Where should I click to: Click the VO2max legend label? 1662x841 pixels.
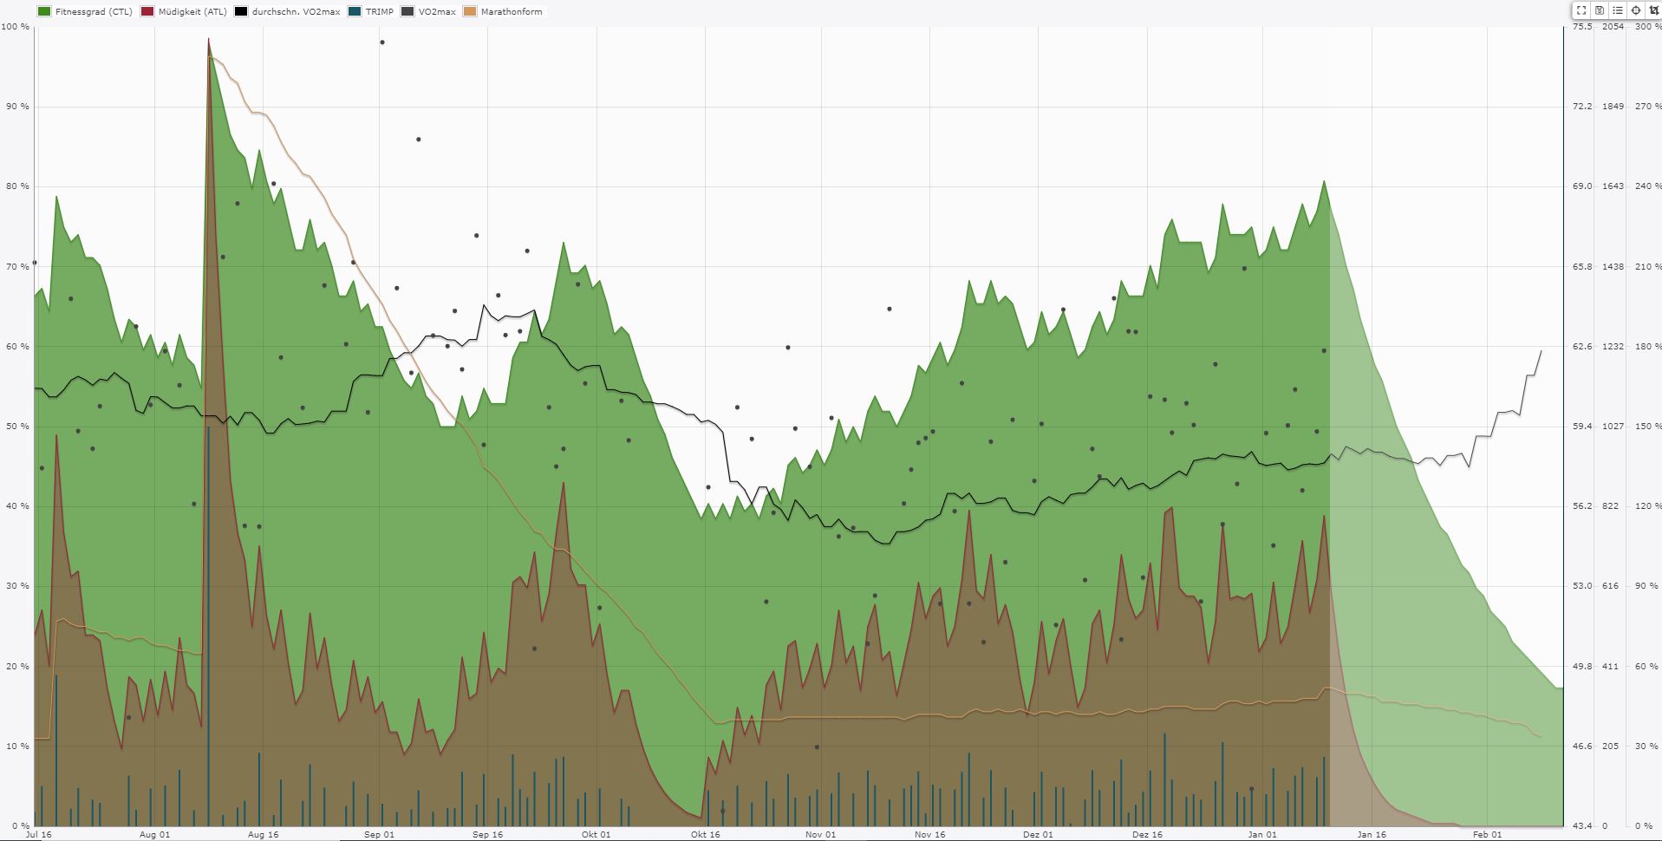point(437,12)
